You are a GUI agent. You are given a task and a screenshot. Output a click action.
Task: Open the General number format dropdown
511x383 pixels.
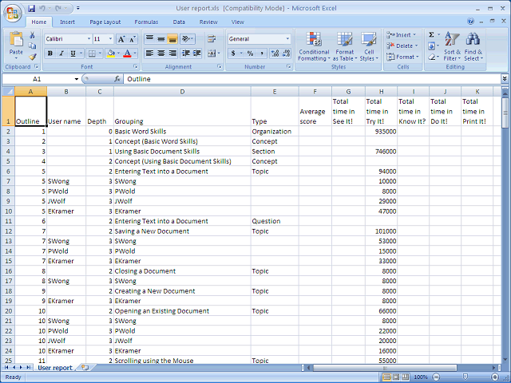pyautogui.click(x=287, y=39)
